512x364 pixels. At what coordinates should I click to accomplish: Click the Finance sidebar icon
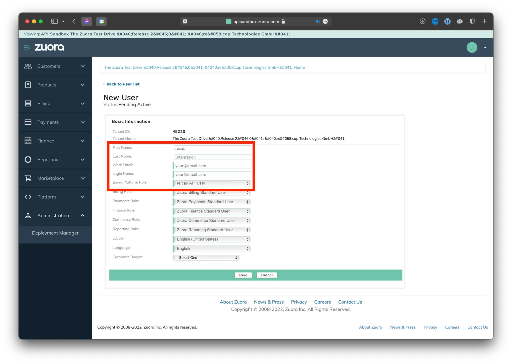tap(28, 141)
